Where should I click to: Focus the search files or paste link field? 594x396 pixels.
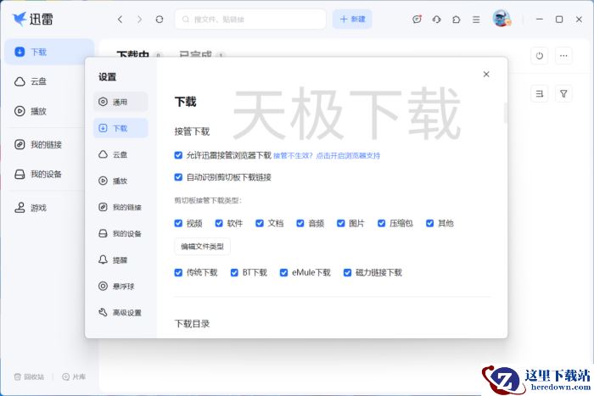click(x=250, y=20)
